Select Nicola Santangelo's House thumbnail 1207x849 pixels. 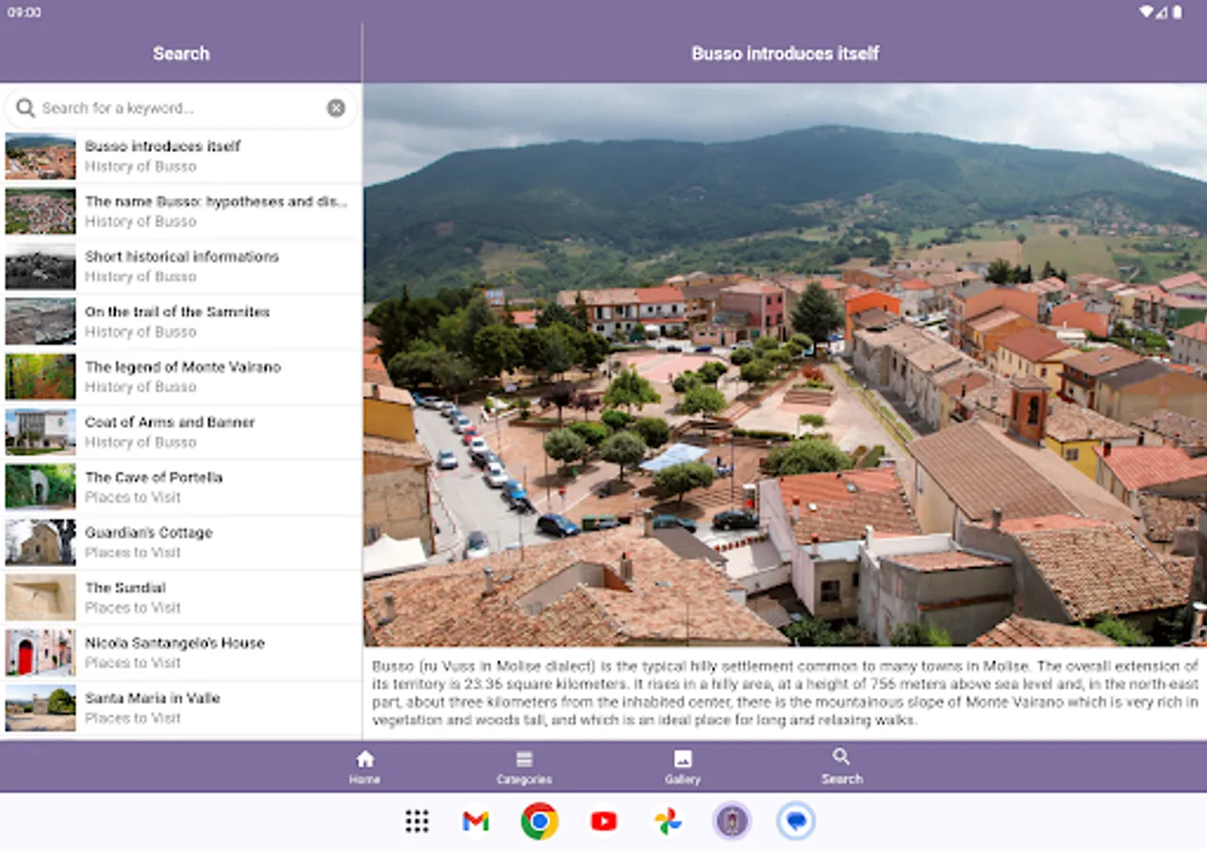[41, 653]
